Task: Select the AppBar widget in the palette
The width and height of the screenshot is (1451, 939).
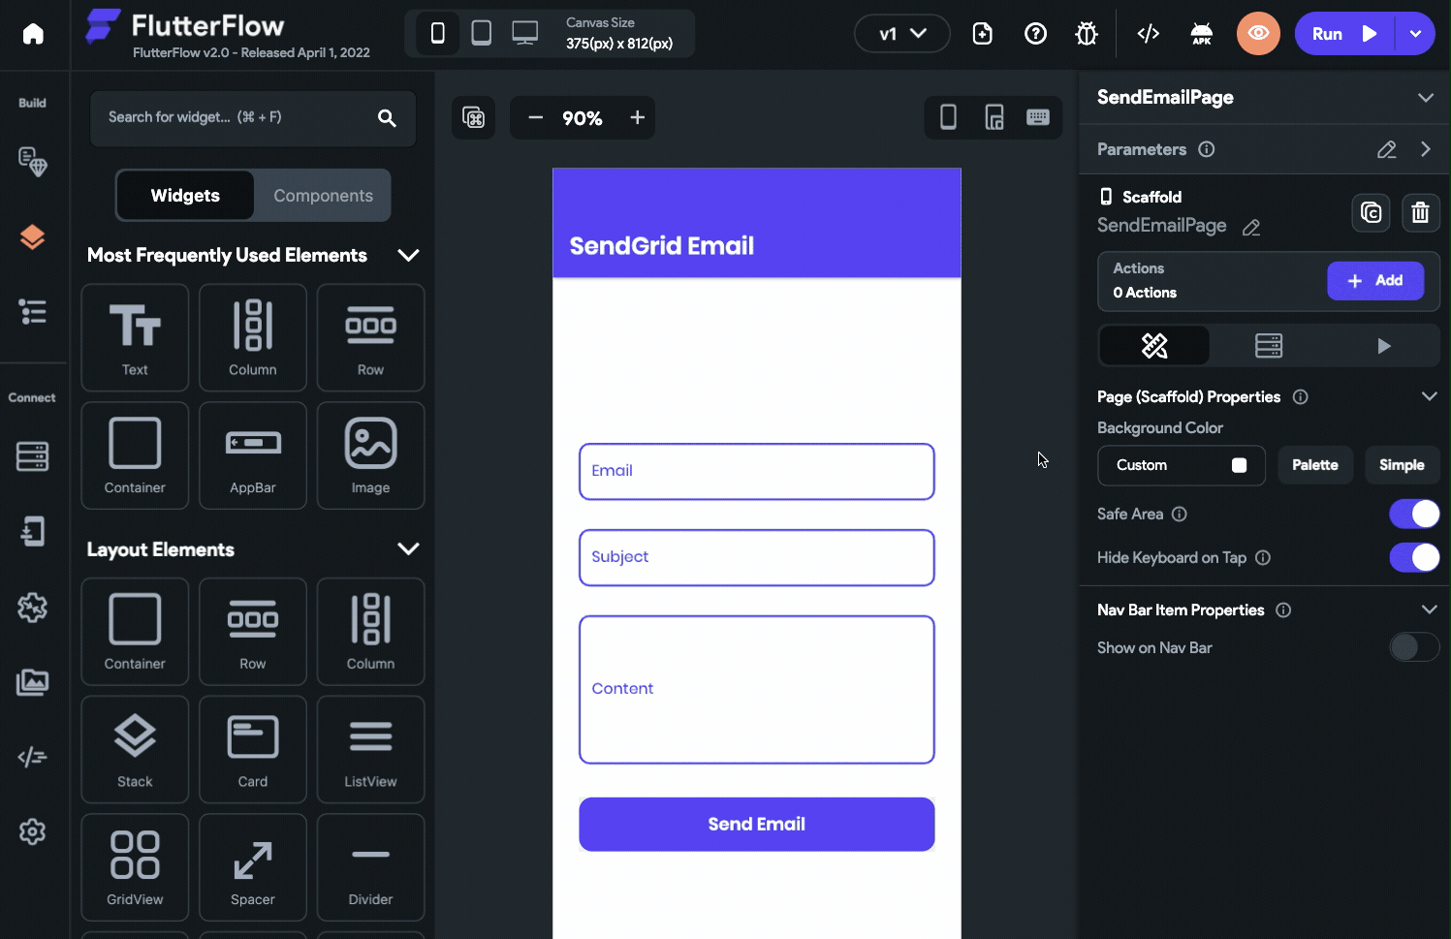Action: click(252, 455)
